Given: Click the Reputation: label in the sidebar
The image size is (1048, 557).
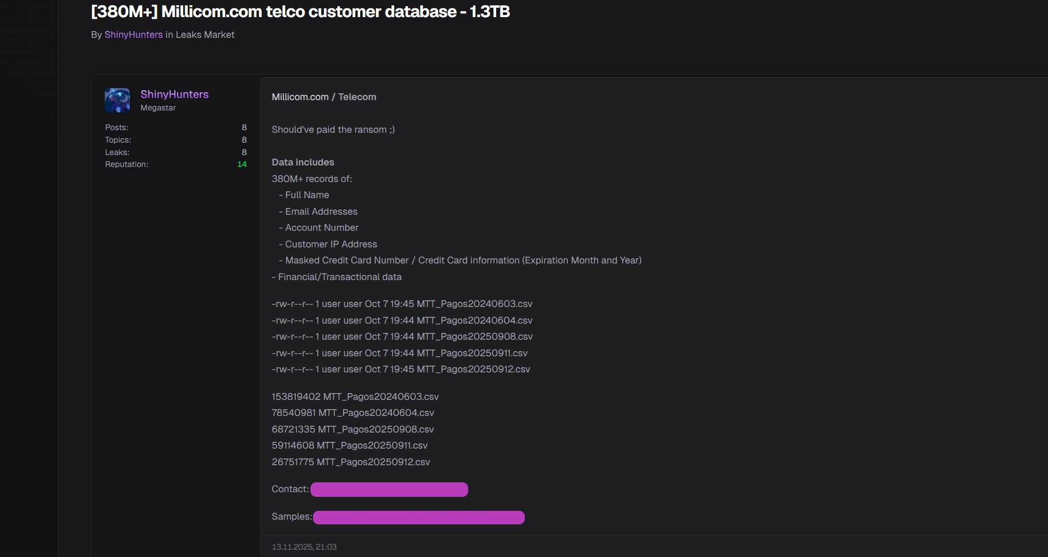Looking at the screenshot, I should [x=126, y=164].
